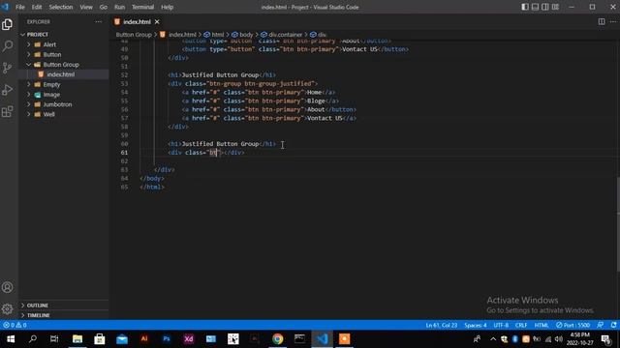Click Port: 5500 Live Server item
The height and width of the screenshot is (348, 620).
pos(573,325)
